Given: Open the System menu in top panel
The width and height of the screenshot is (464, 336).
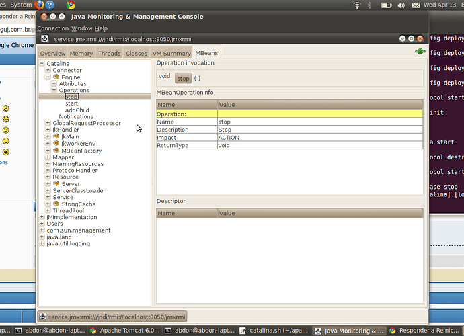Looking at the screenshot, I should (21, 5).
